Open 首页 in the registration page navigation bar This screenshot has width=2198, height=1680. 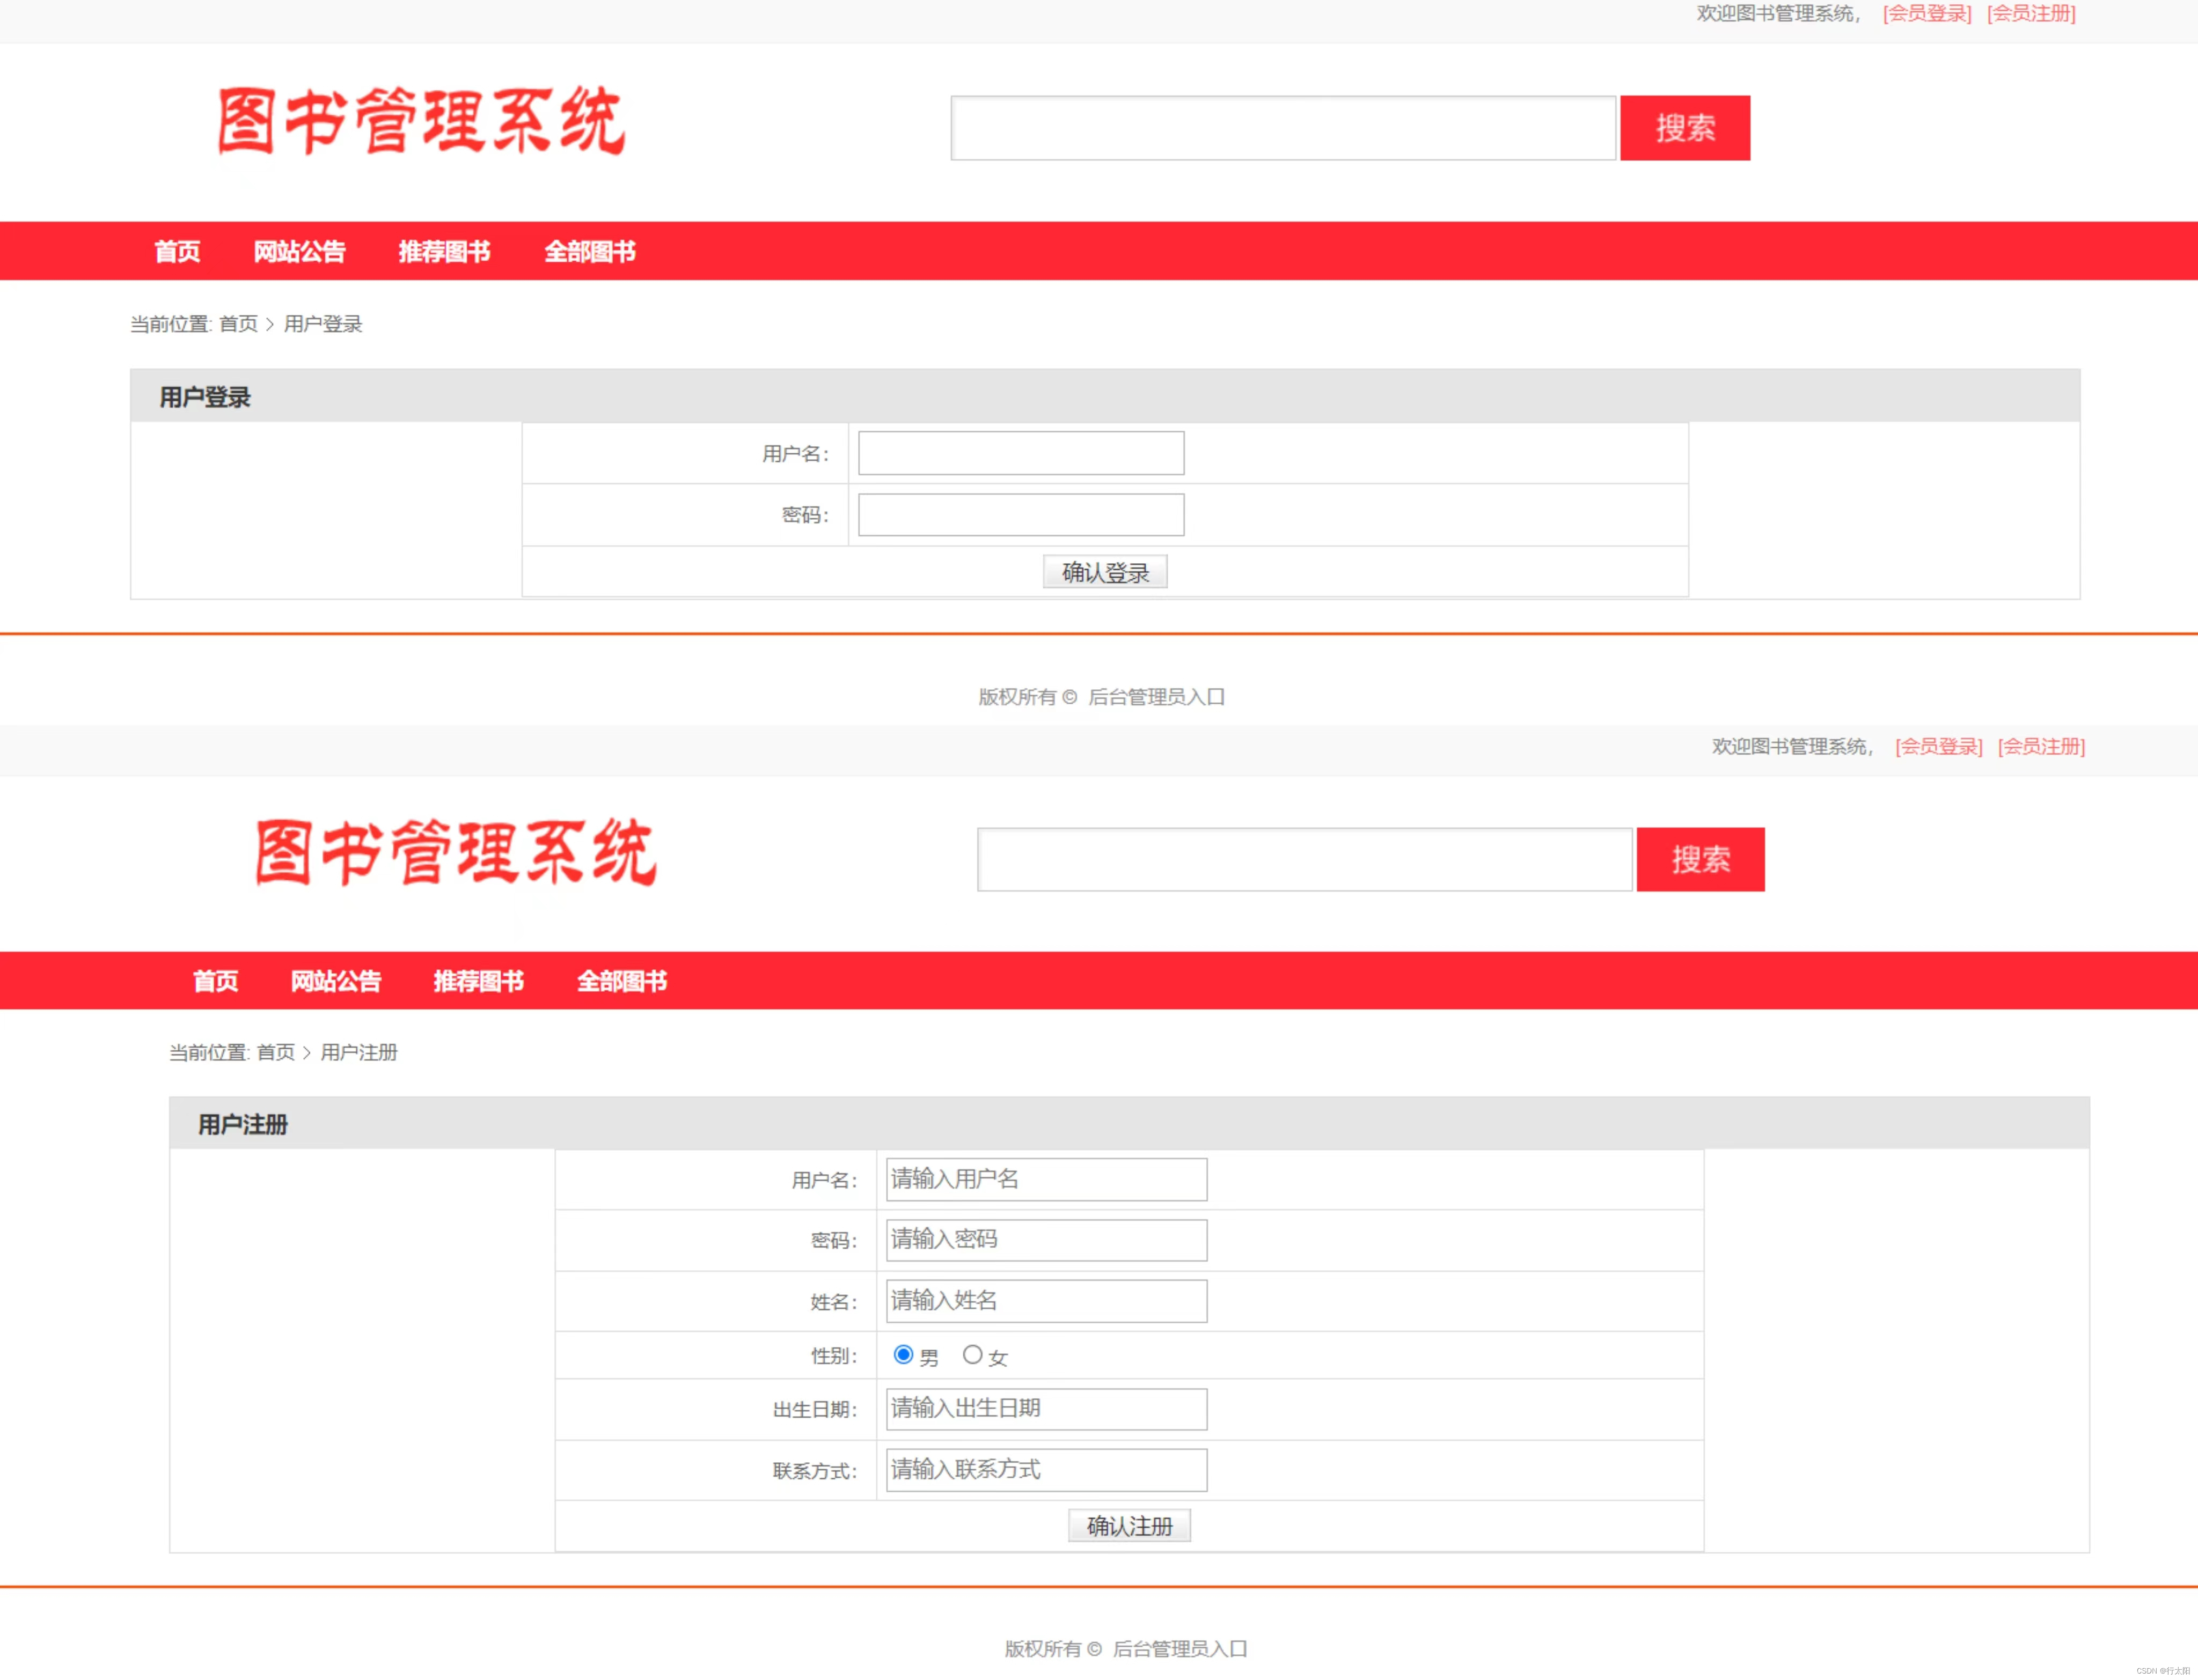coord(215,981)
